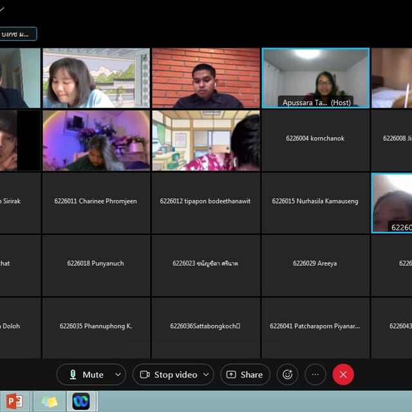Open the reactions emoji icon
This screenshot has height=412, width=412.
pyautogui.click(x=287, y=375)
